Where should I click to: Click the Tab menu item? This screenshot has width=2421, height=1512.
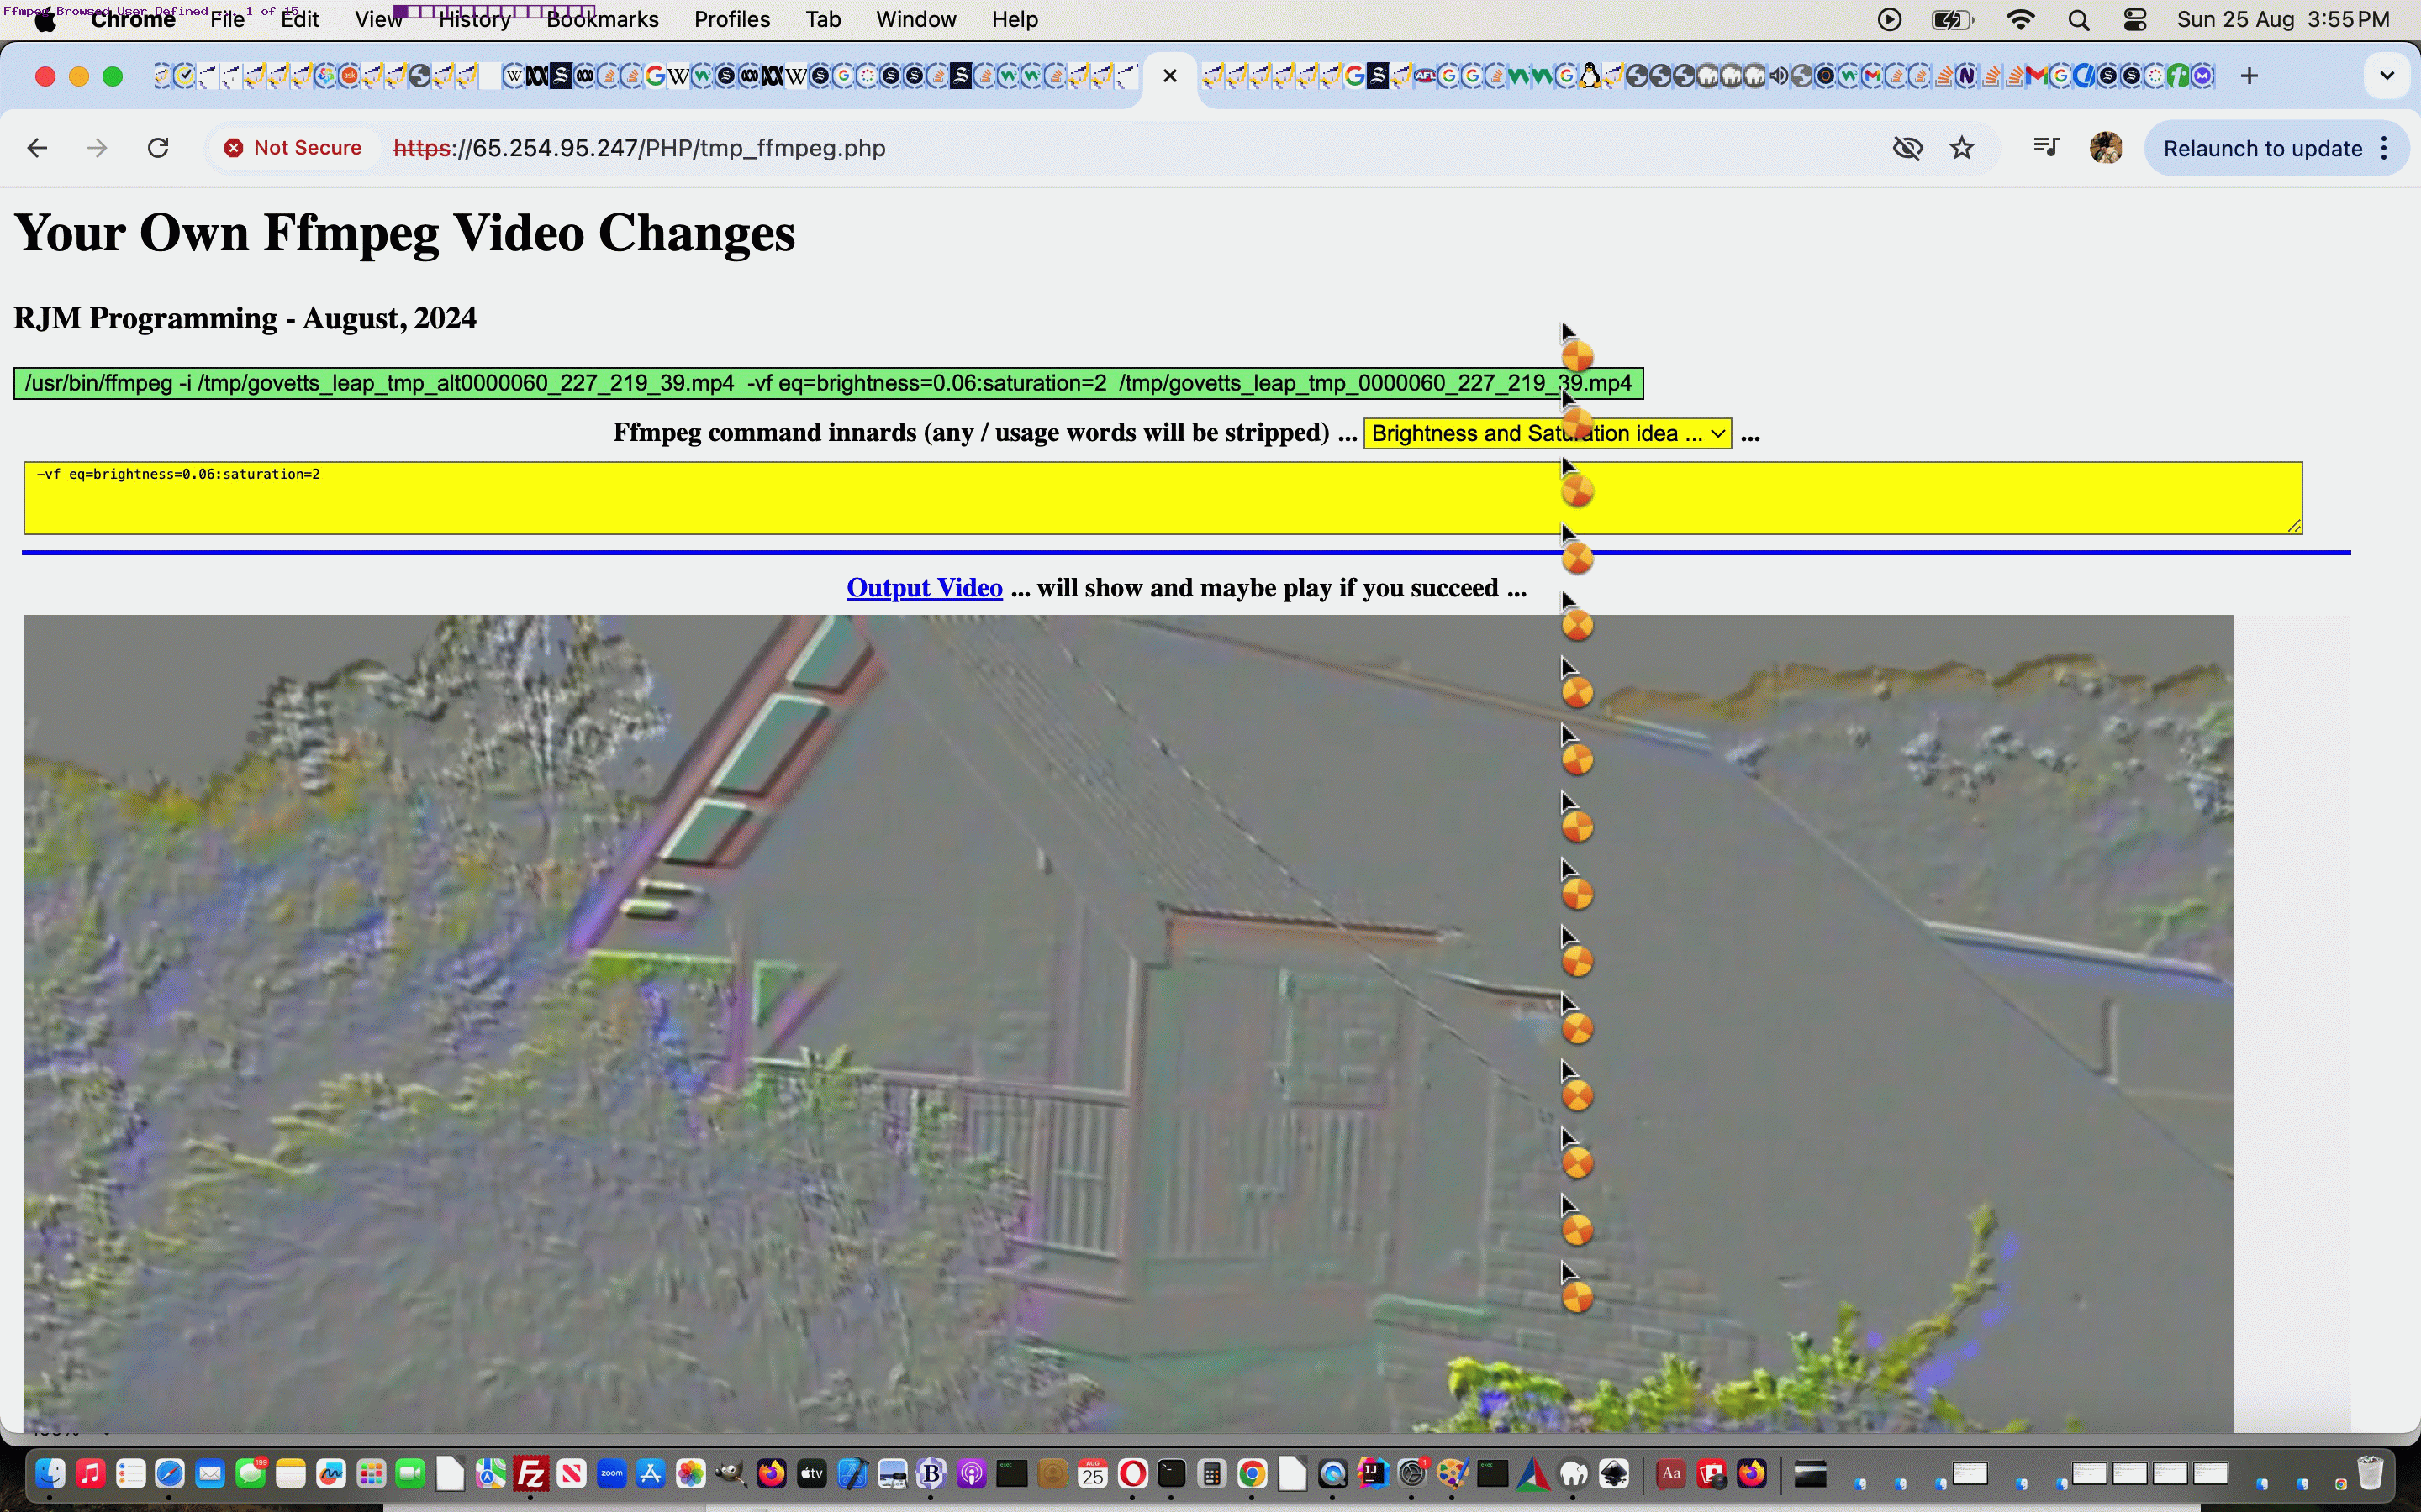(823, 19)
